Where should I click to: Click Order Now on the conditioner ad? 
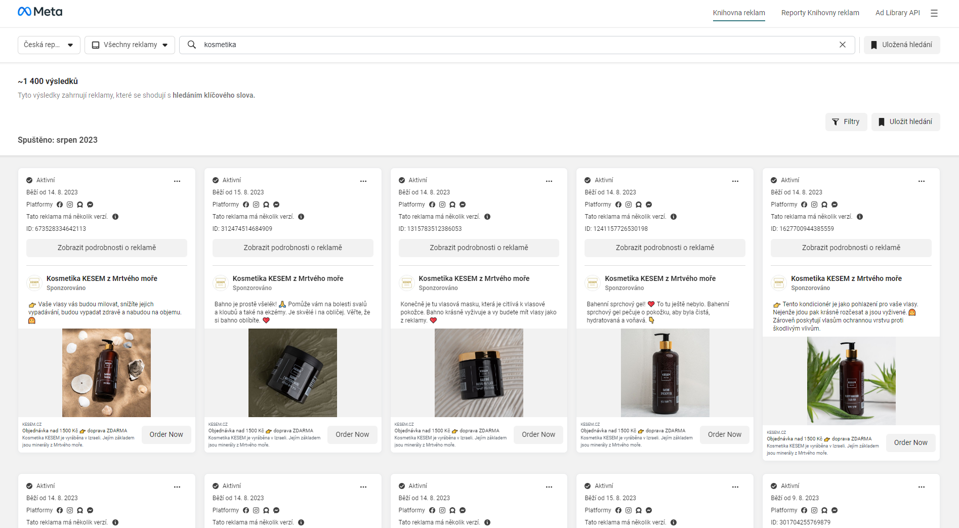pos(911,442)
